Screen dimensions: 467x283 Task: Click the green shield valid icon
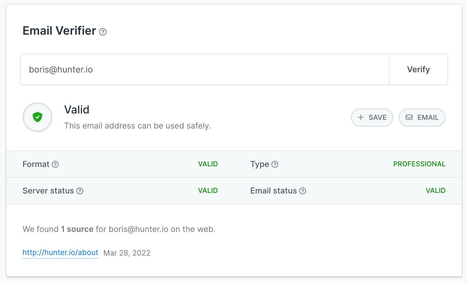click(37, 117)
